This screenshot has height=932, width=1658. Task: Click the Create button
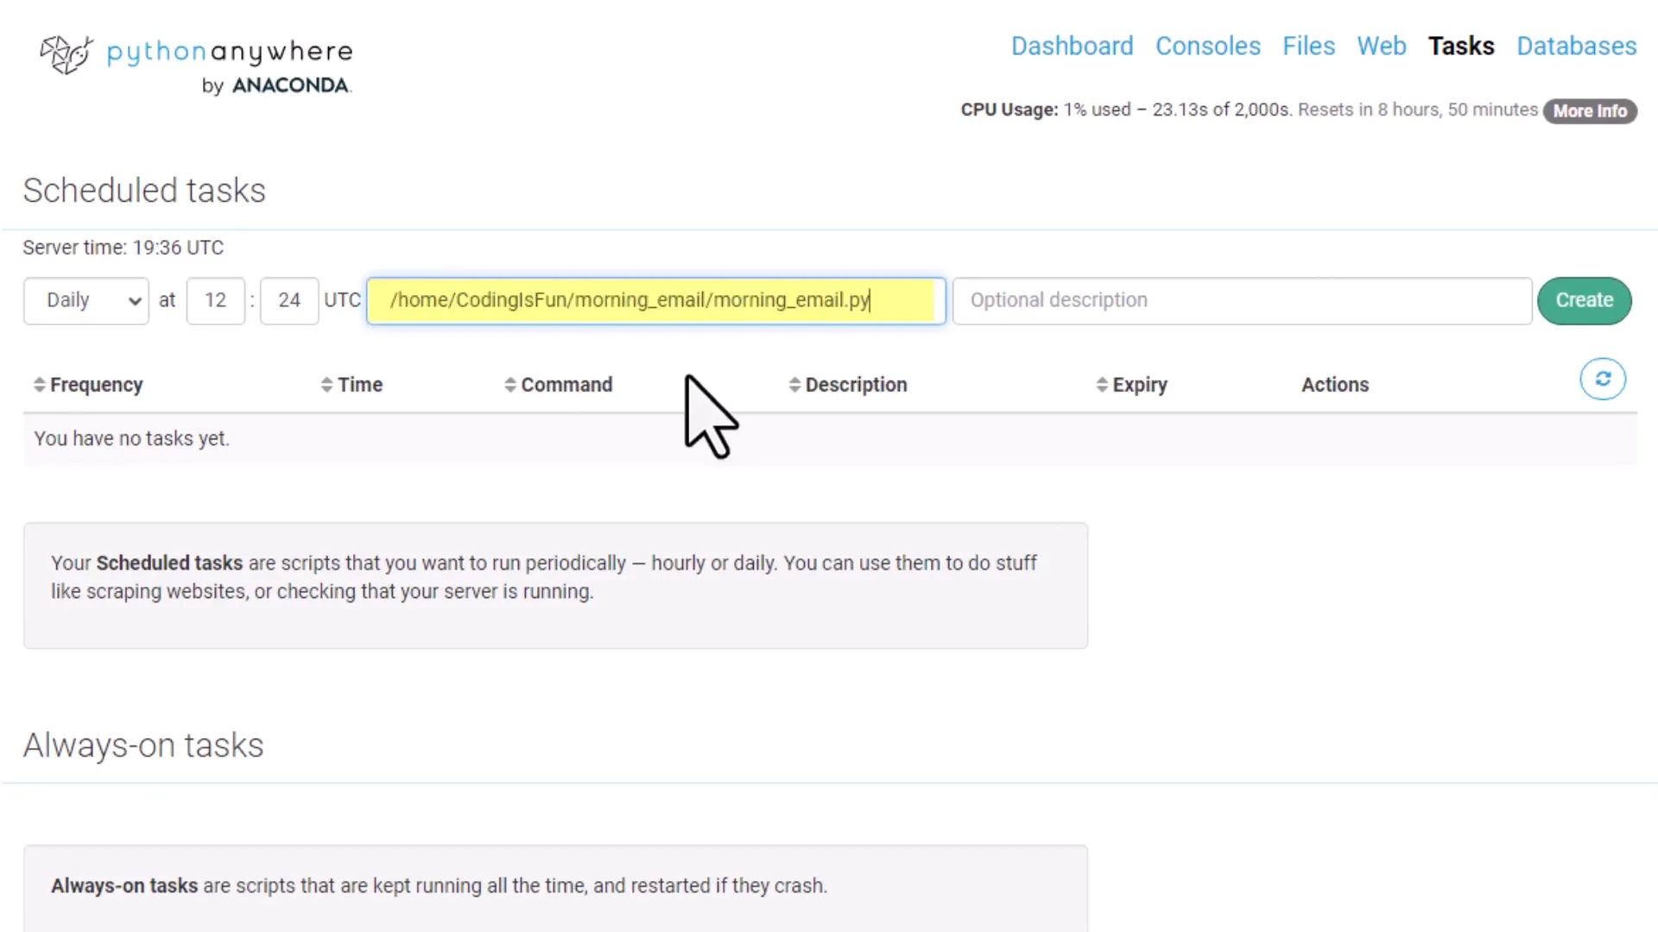1584,300
